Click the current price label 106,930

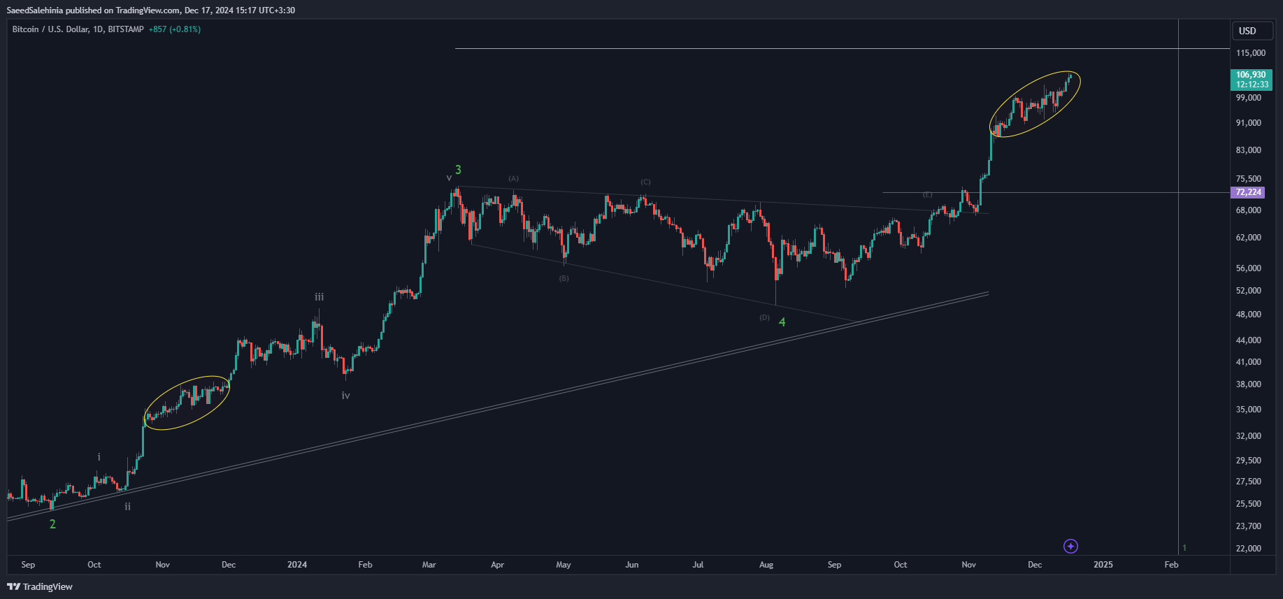(1251, 75)
